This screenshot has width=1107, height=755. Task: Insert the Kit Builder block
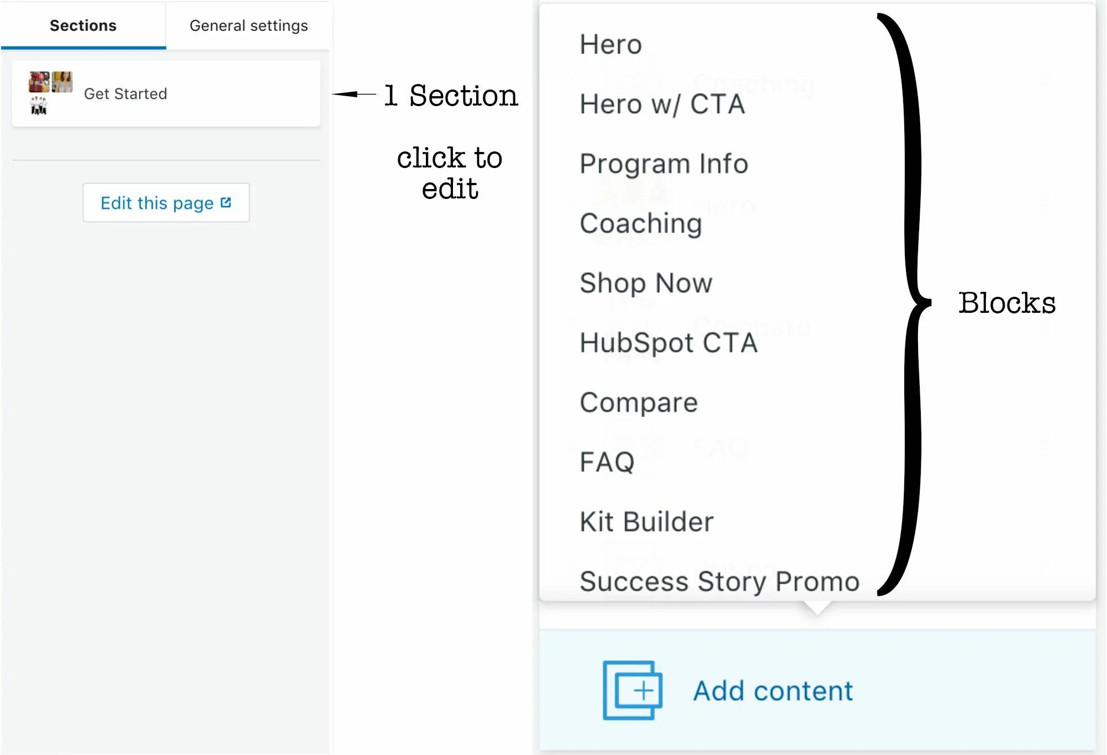tap(647, 522)
